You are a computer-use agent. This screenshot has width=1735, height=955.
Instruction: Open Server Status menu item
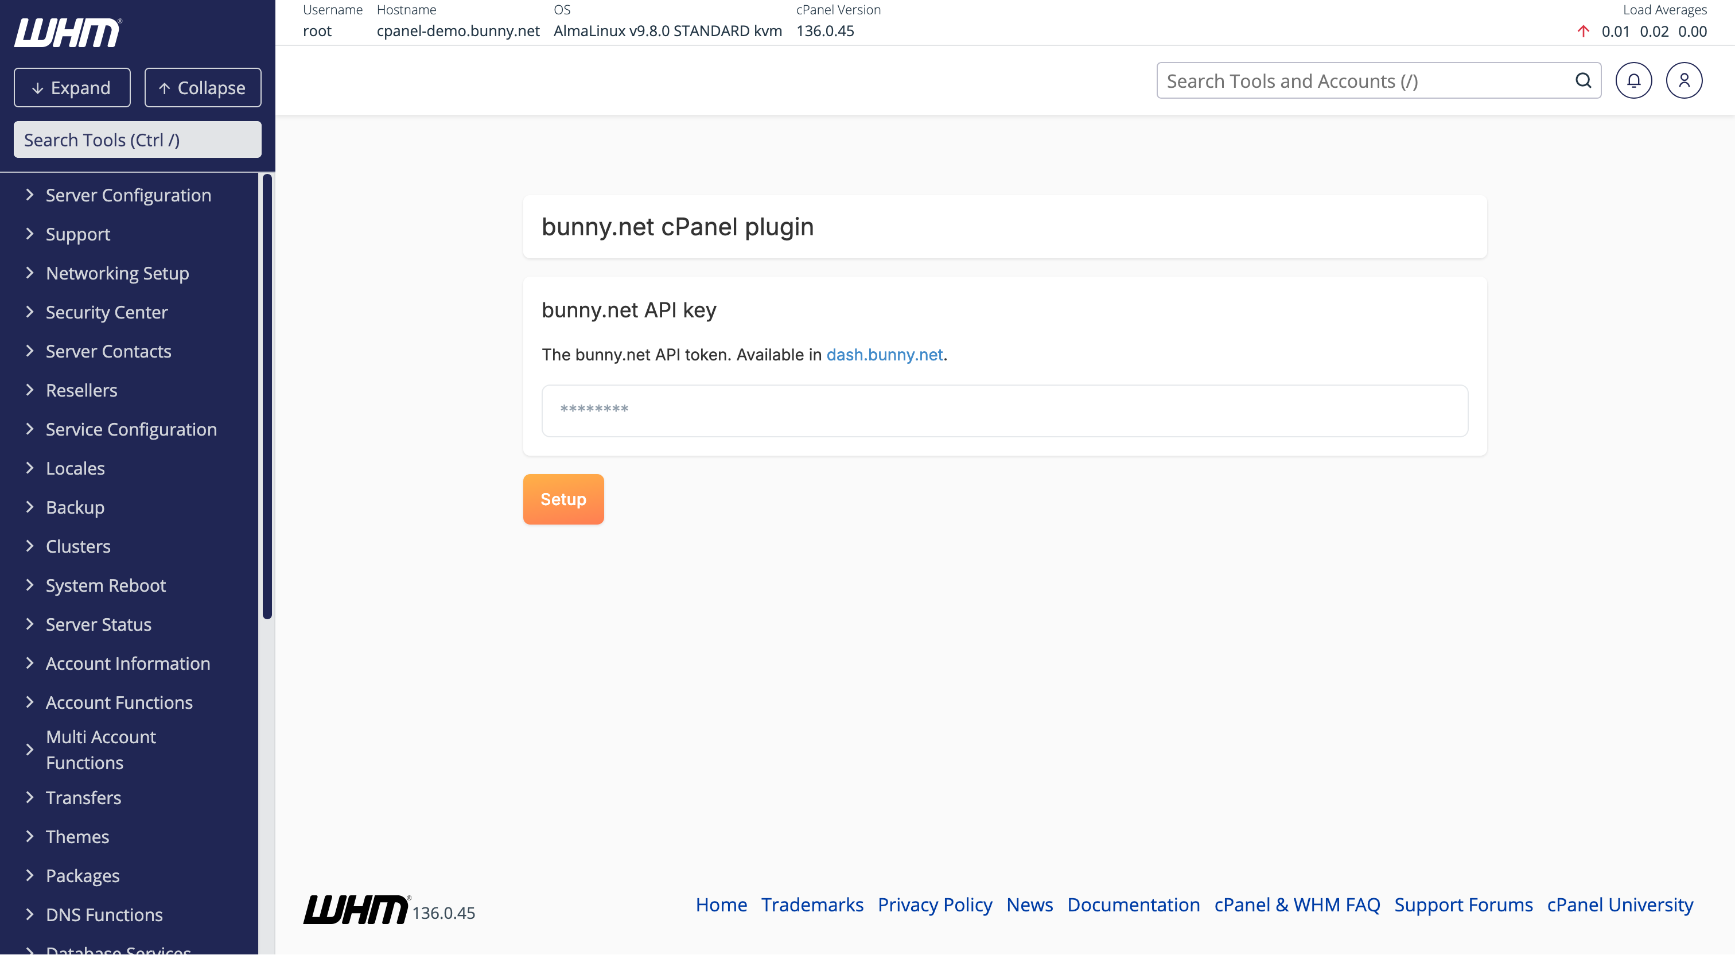pos(98,624)
